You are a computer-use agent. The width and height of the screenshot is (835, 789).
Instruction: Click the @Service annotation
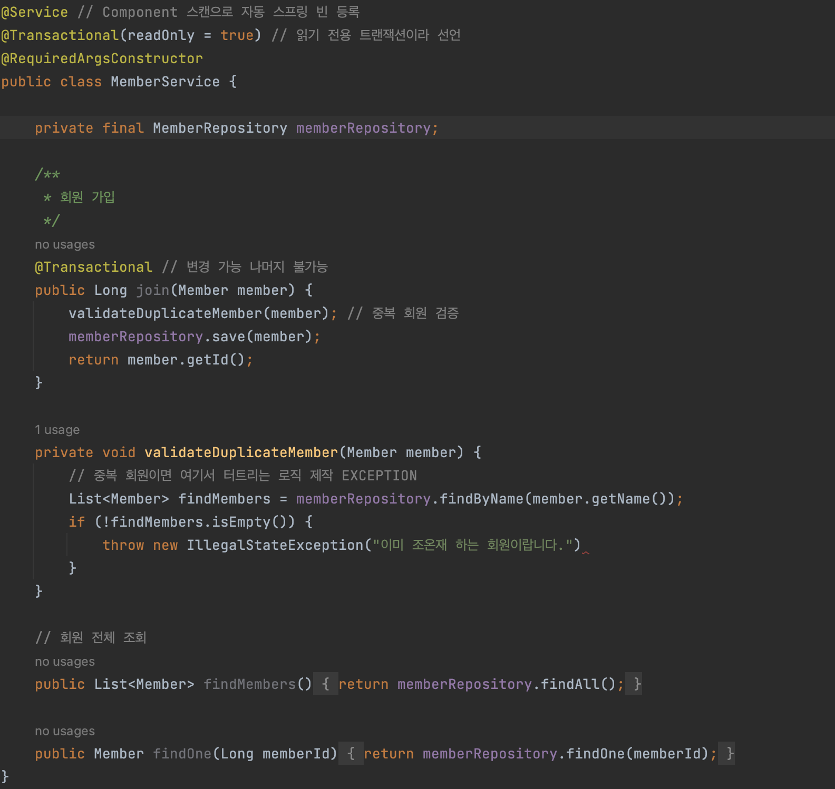[35, 12]
